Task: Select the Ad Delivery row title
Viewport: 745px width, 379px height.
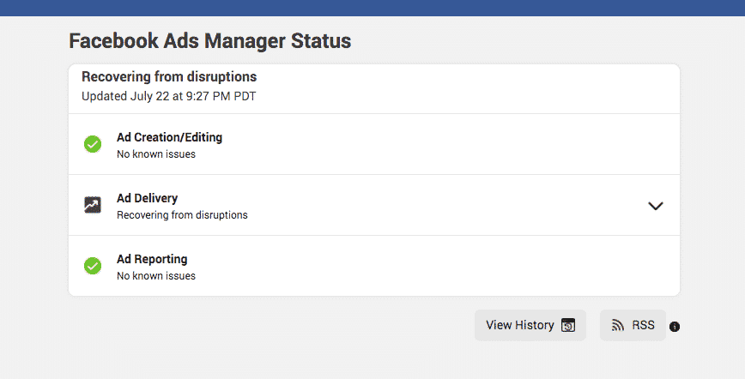Action: tap(147, 198)
